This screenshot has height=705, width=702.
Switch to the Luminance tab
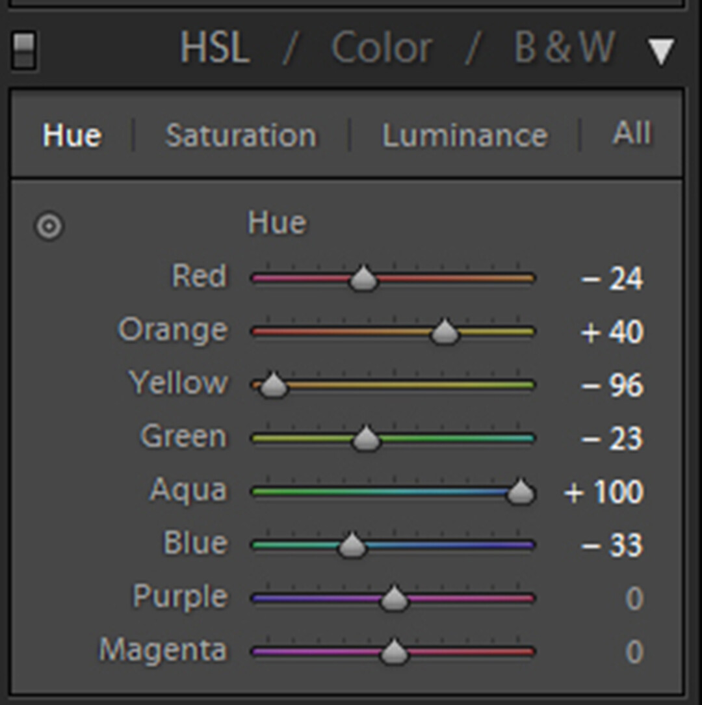(x=465, y=135)
